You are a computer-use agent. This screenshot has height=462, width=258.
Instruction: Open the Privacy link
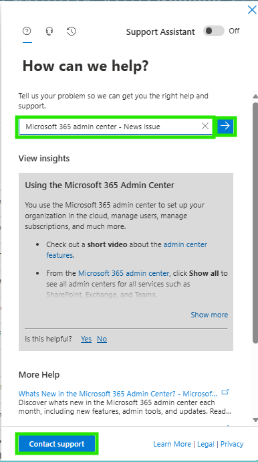232,444
